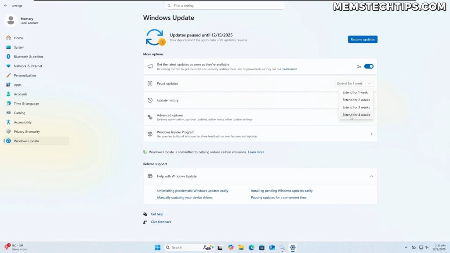Click the Home item in the sidebar

point(18,38)
